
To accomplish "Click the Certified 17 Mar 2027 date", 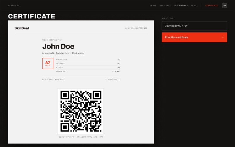I will tap(53, 80).
